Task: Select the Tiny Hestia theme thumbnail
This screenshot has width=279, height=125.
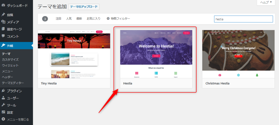Action: 74,54
